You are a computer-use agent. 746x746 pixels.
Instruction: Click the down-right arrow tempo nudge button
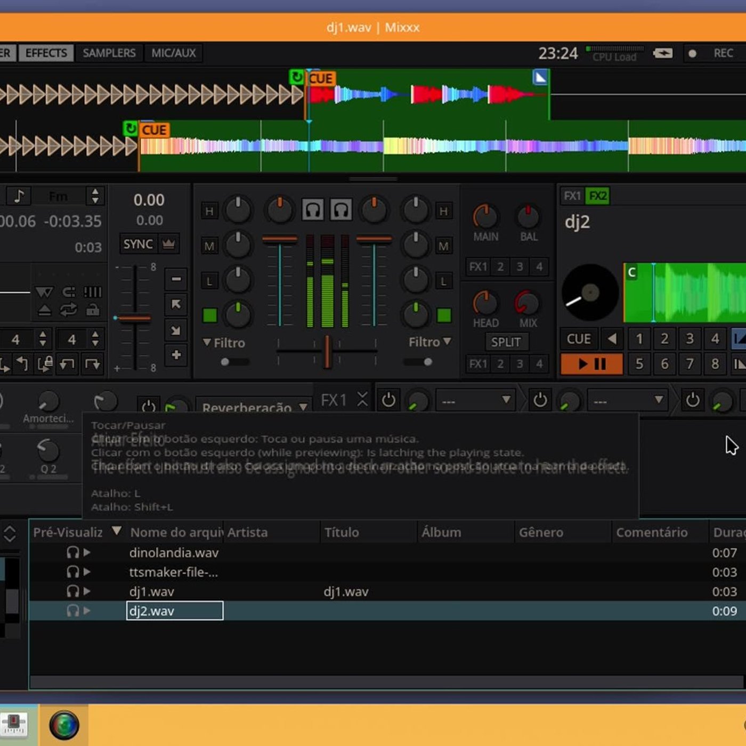coord(176,330)
